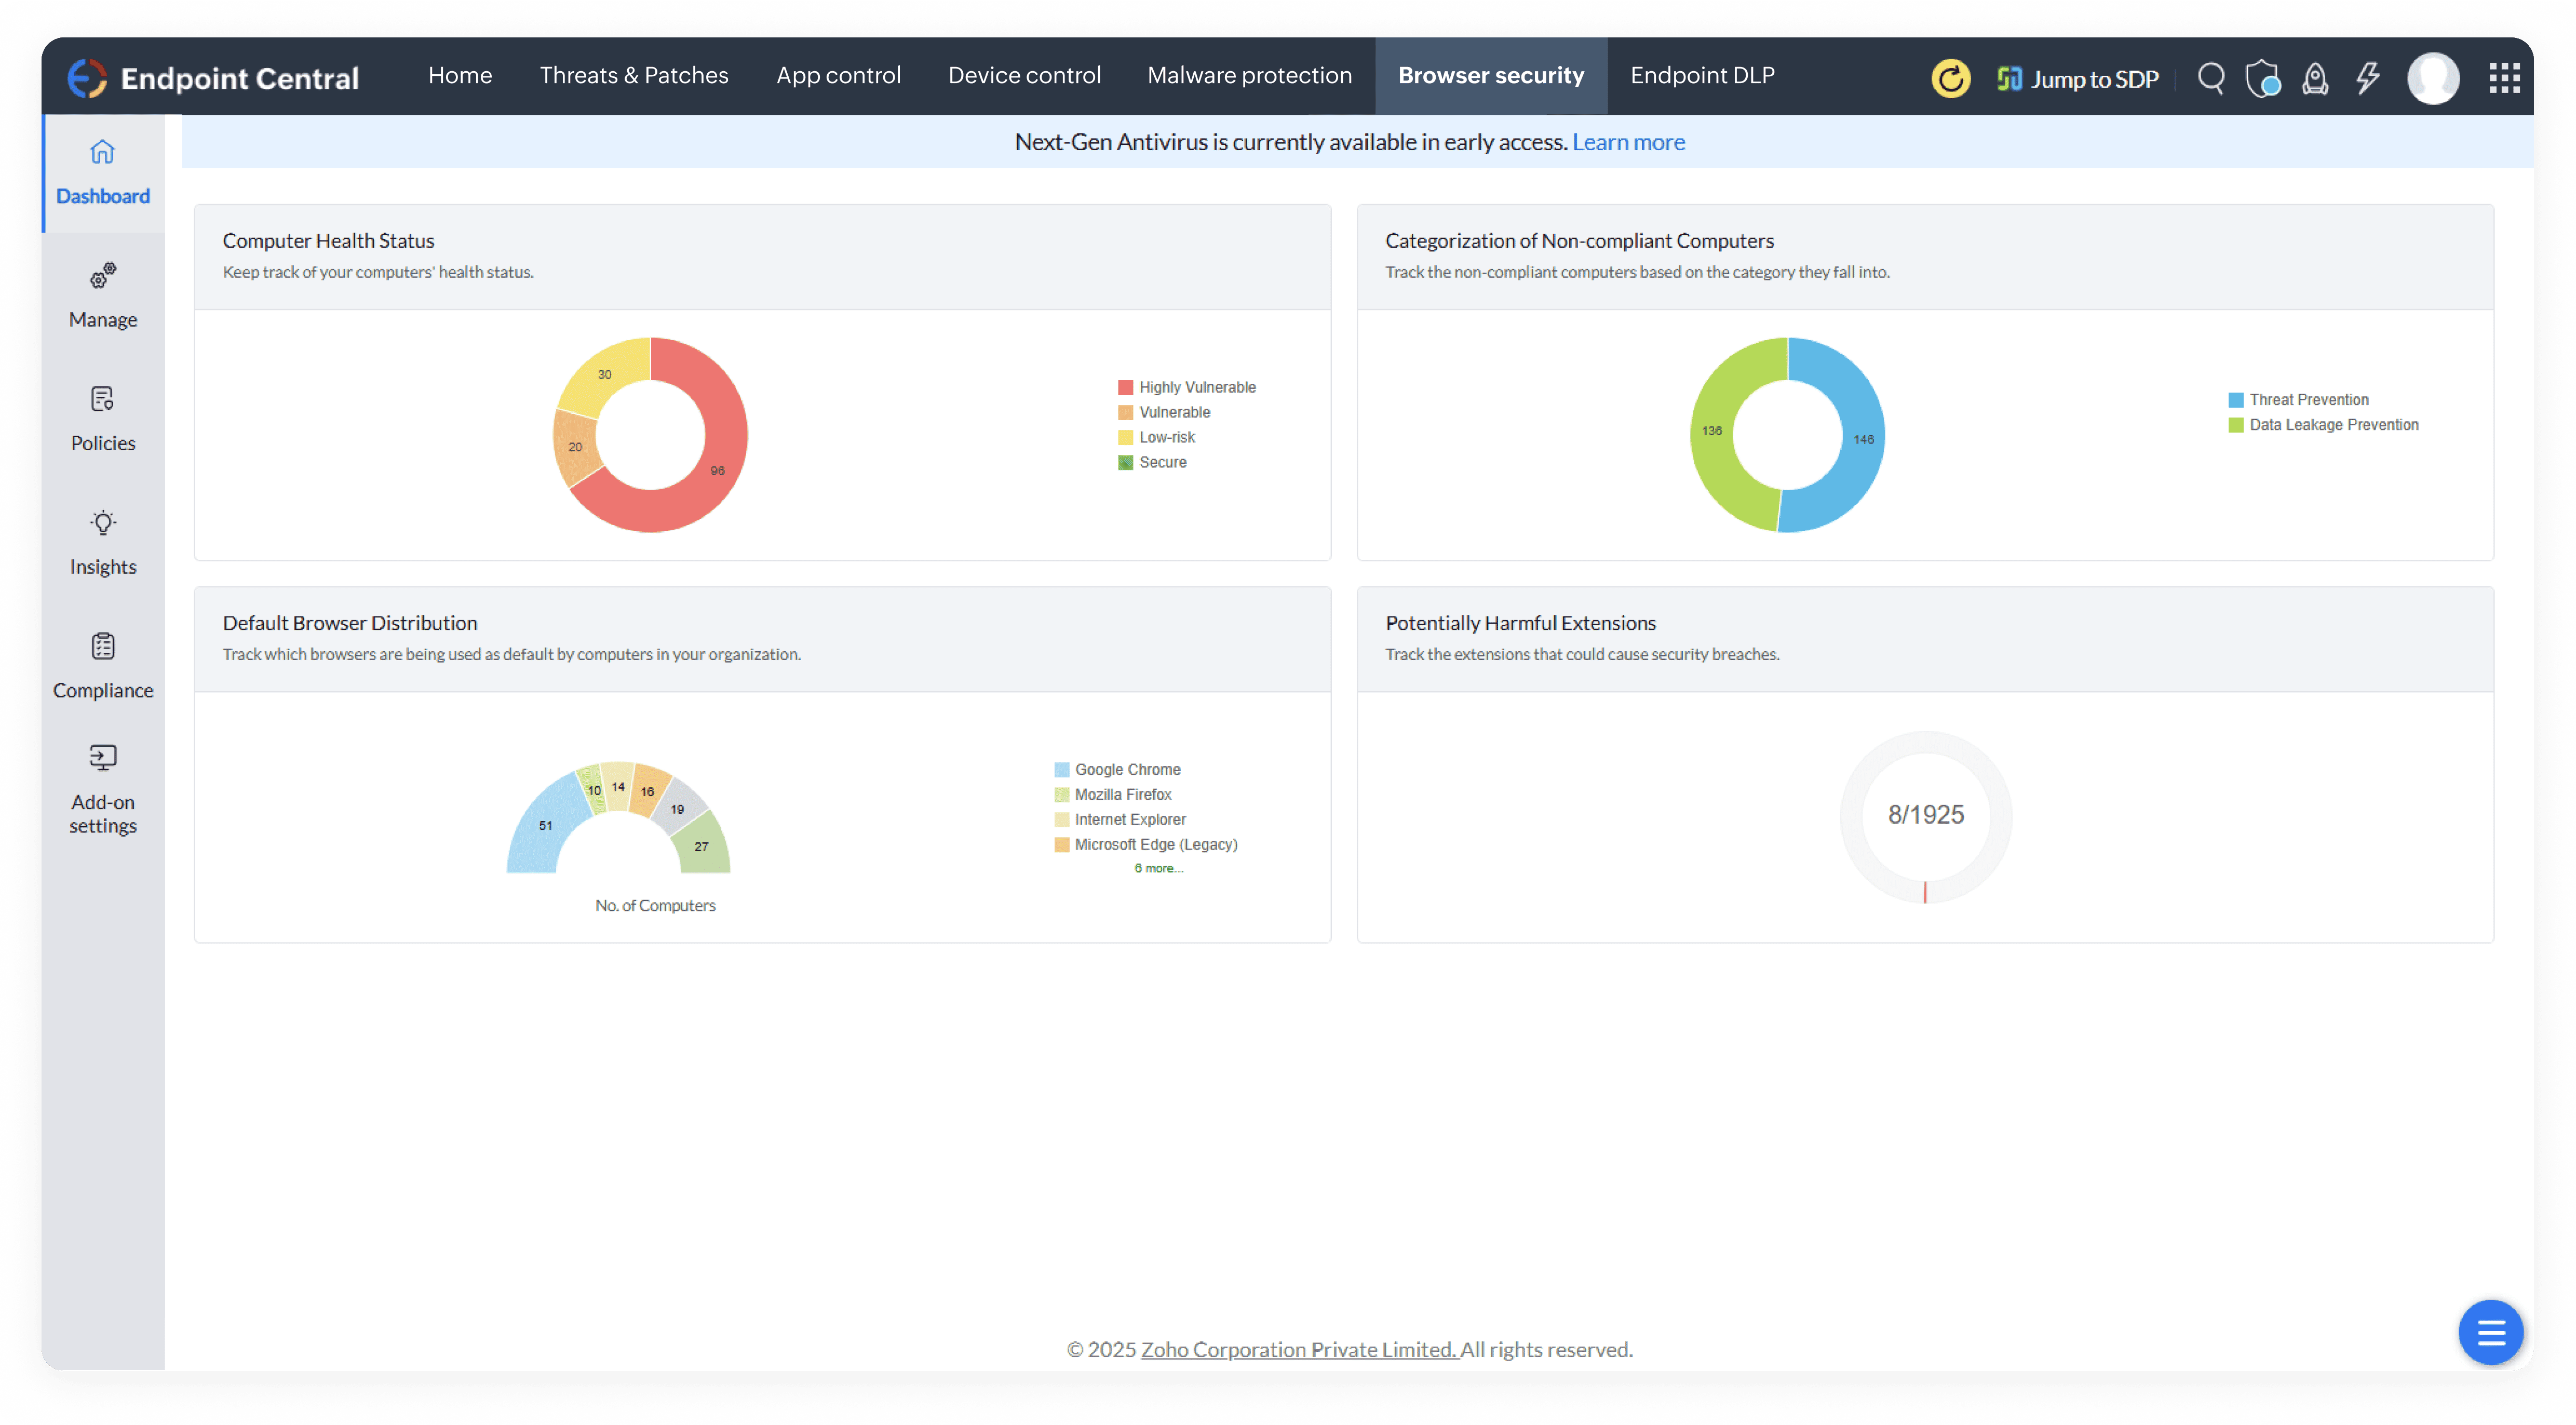Open Compliance section in sidebar
2576x1425 pixels.
pyautogui.click(x=103, y=666)
